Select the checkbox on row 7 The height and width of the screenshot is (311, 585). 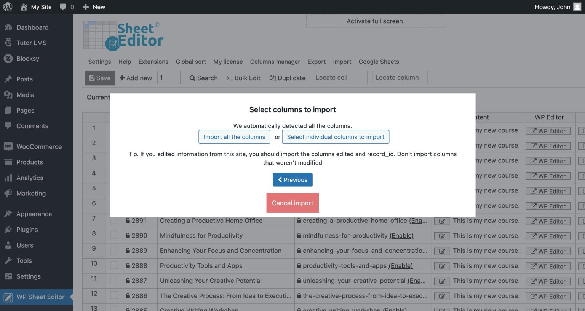pos(114,221)
